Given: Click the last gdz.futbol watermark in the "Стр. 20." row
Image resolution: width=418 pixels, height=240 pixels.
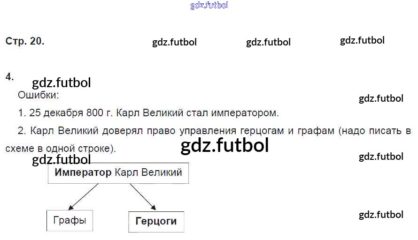Looking at the screenshot, I should coord(362,40).
